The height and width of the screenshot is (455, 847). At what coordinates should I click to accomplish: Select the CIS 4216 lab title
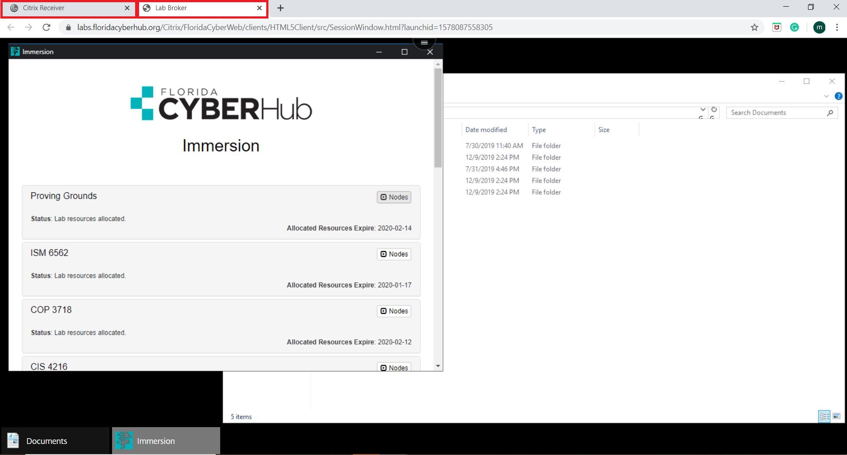49,367
